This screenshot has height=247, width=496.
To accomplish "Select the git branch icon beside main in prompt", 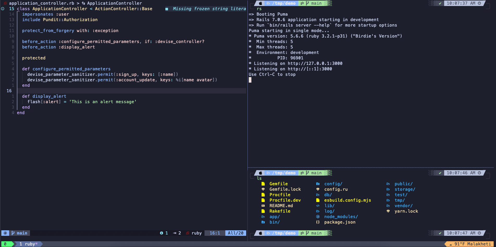I will pos(308,3).
